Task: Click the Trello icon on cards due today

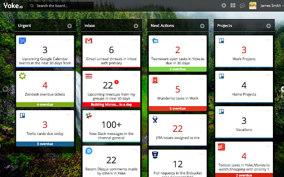Action: pos(23,115)
